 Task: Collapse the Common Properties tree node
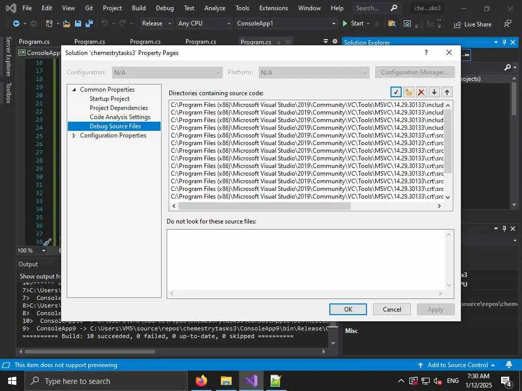(x=74, y=90)
